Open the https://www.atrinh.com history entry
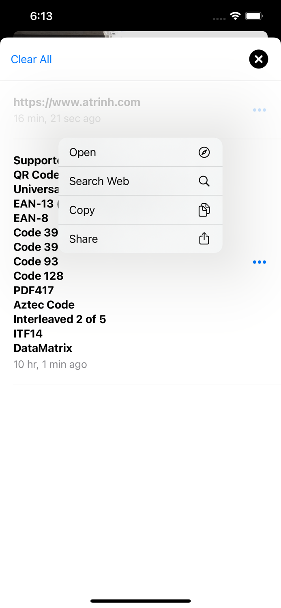Viewport: 281px width, 608px height. 77,102
